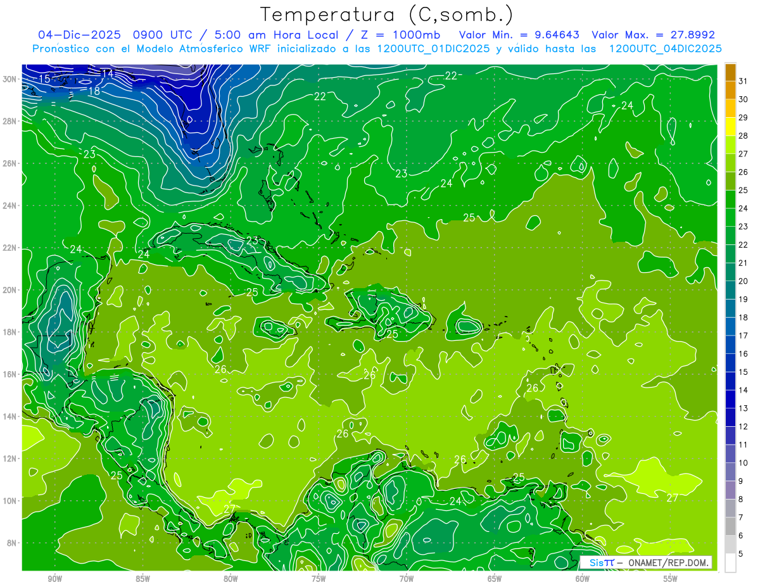The width and height of the screenshot is (760, 587).
Task: Click the green band between 23 and 24
Action: pyautogui.click(x=730, y=217)
